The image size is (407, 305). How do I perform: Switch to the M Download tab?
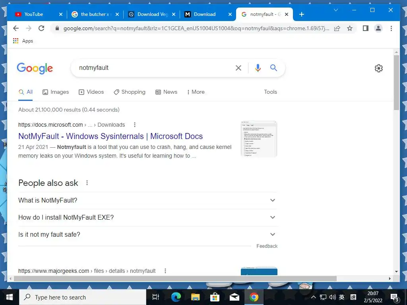click(x=205, y=14)
